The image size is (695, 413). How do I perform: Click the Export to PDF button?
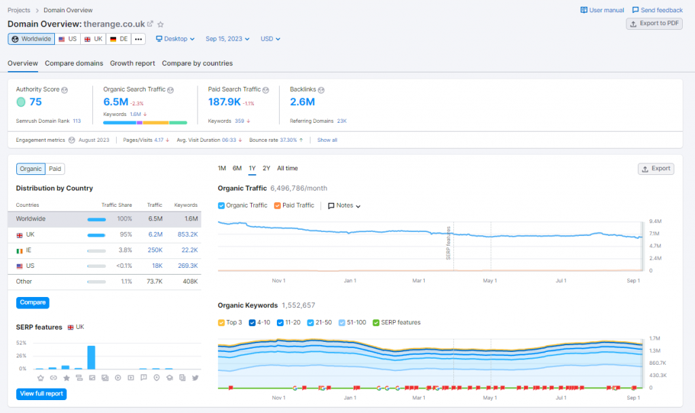(654, 24)
